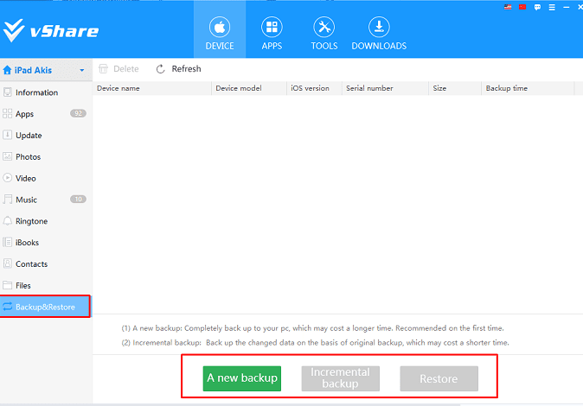This screenshot has height=406, width=583.
Task: Sort by Size column header
Action: coord(455,88)
